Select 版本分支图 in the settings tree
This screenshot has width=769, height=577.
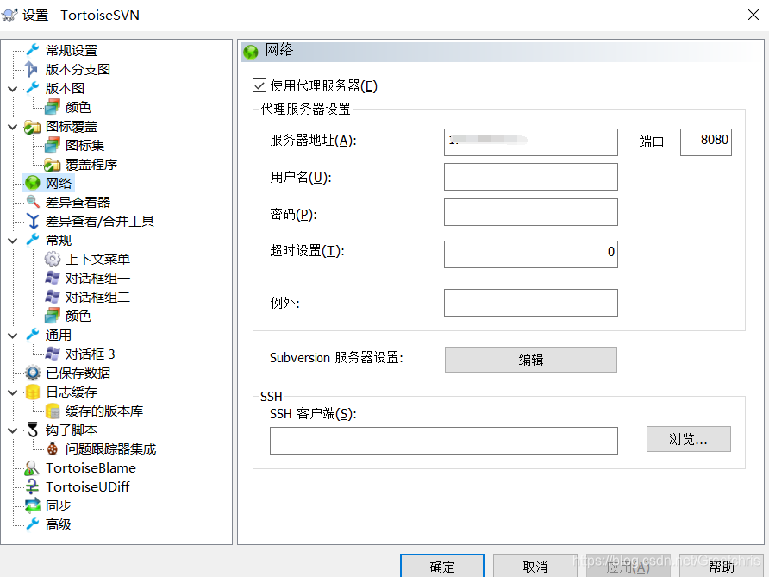click(78, 69)
